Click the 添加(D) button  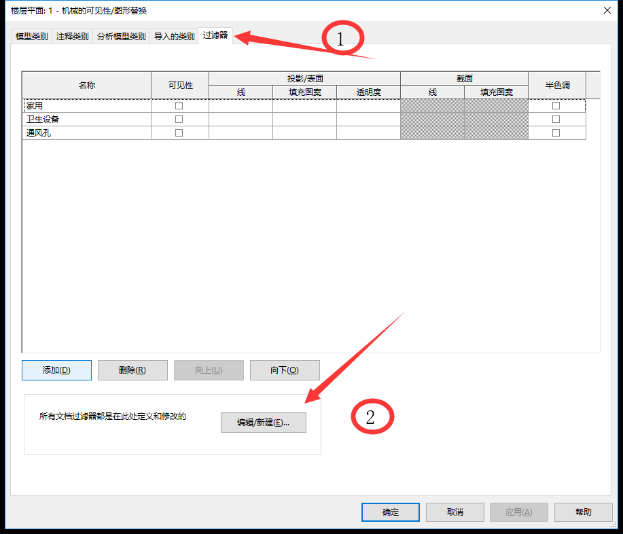(57, 370)
